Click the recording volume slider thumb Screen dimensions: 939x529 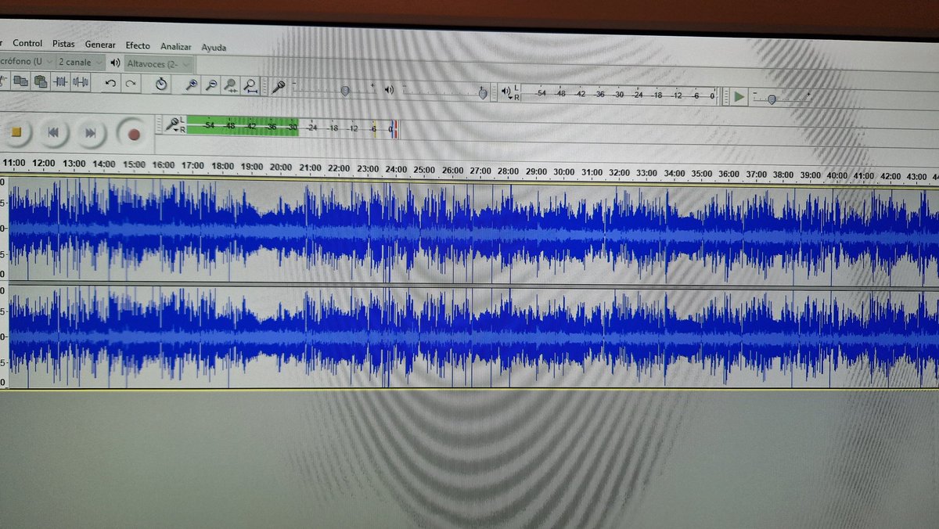coord(345,91)
